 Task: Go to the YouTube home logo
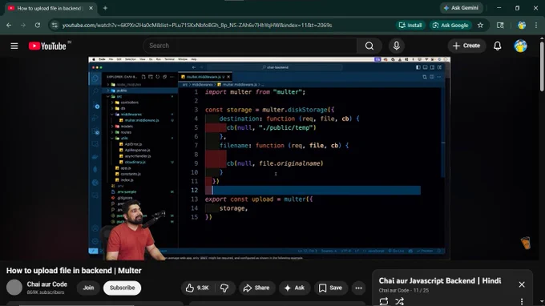coord(47,46)
